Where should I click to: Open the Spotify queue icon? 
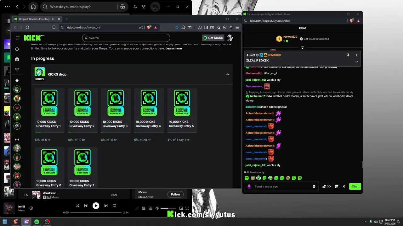[x=144, y=208]
